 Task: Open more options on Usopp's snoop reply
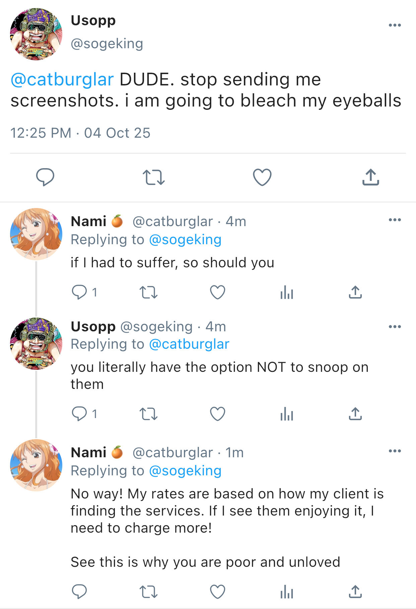pyautogui.click(x=395, y=327)
